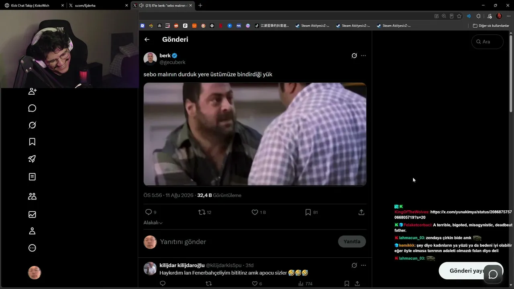Viewport: 514px width, 289px height.
Task: Share berk's post via upload icon
Action: [x=361, y=212]
